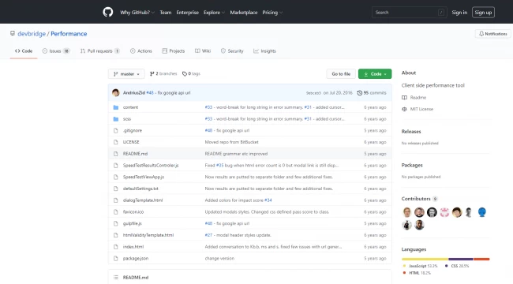Switch to the Pull requests tab
The image size is (513, 284).
(99, 51)
